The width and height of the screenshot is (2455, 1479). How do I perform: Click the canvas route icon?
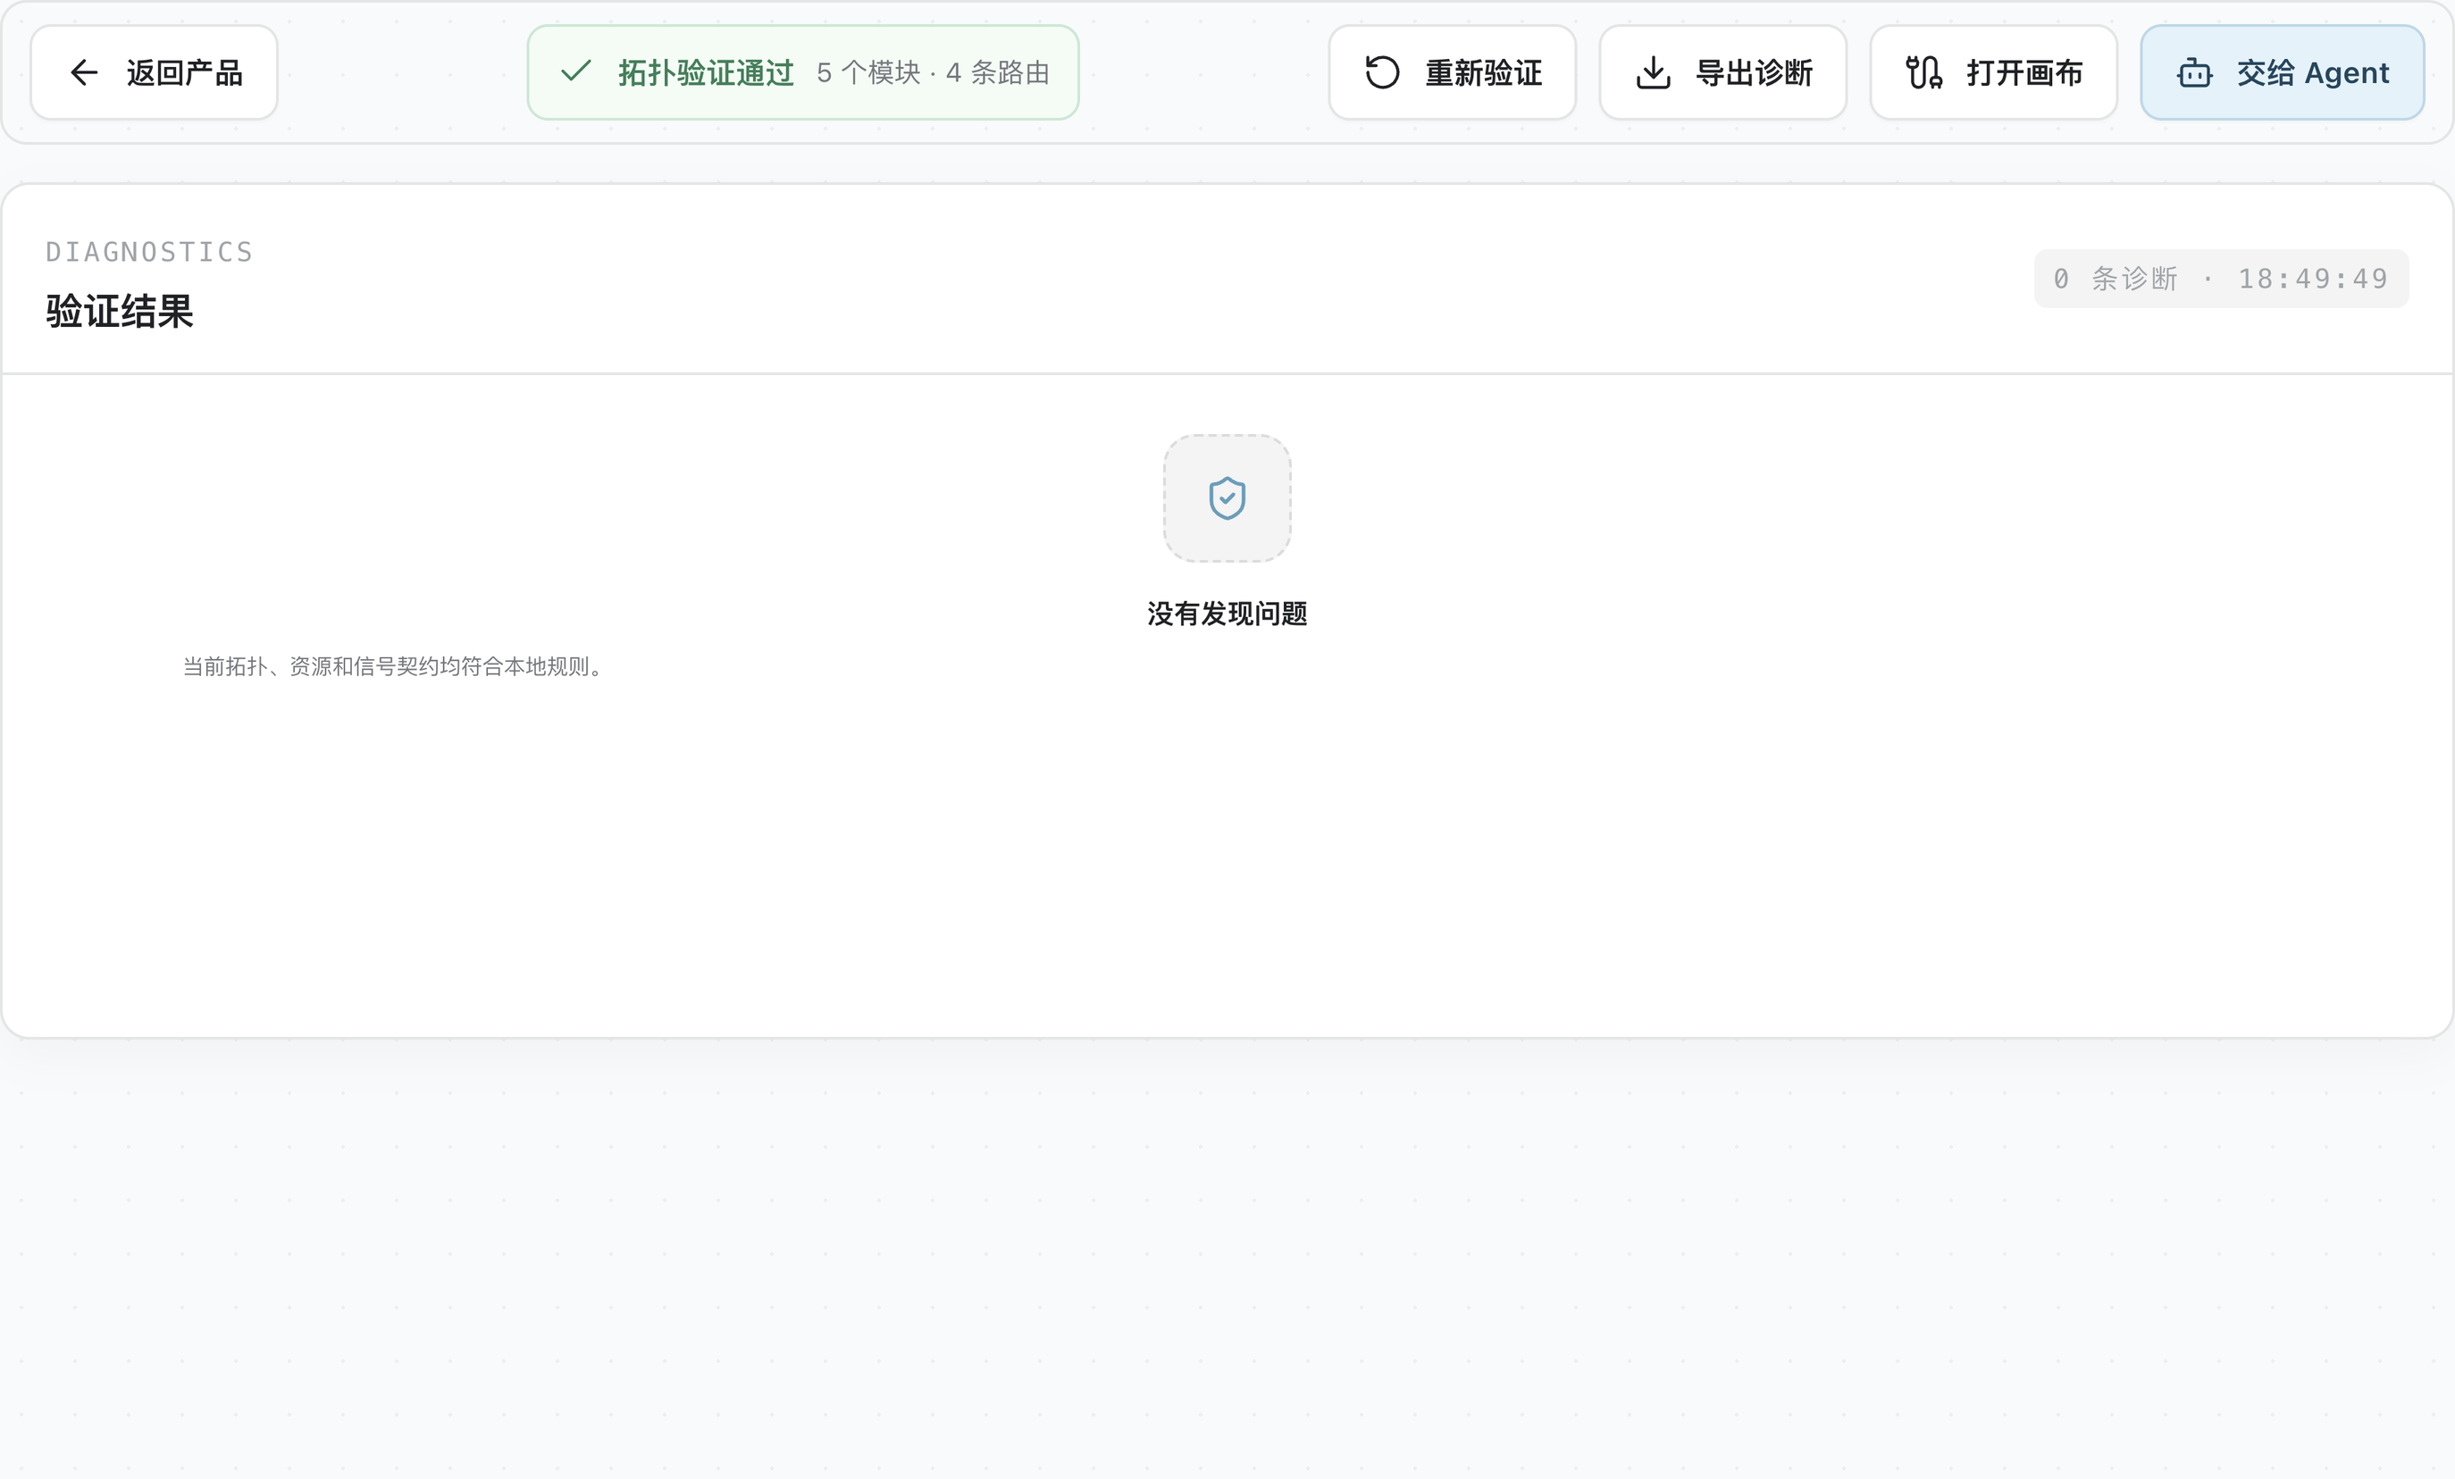[1924, 72]
